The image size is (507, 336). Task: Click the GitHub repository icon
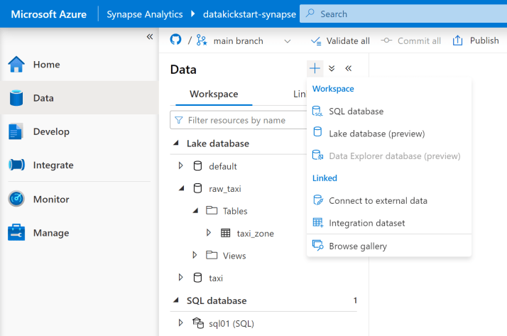coord(176,40)
